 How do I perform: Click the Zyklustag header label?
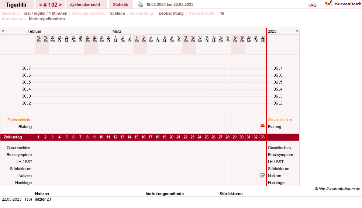tap(13, 137)
